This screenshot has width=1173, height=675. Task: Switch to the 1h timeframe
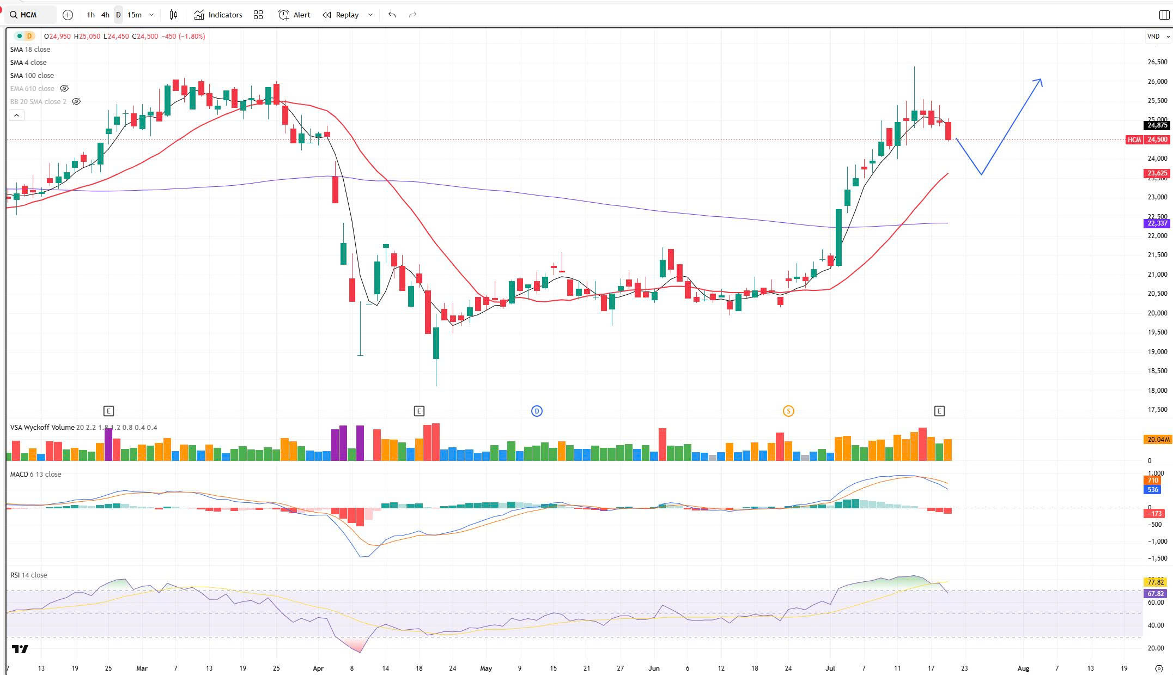point(91,15)
